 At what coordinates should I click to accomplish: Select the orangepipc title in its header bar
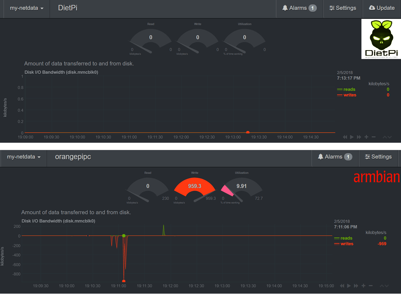(x=72, y=157)
